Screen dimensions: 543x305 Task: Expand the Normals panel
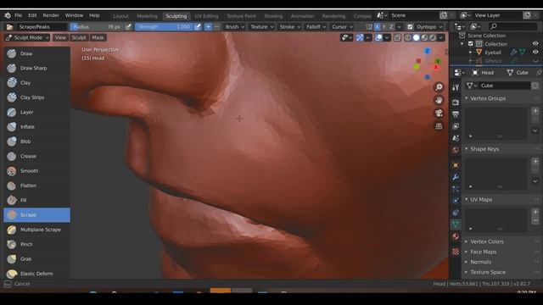coord(466,262)
